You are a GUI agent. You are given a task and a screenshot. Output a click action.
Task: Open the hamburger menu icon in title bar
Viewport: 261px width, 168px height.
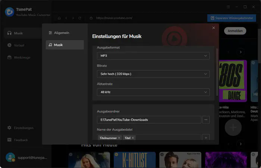(x=228, y=7)
